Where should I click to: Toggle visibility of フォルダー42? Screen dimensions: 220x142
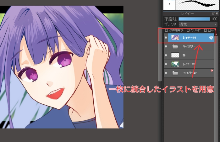point(166,73)
